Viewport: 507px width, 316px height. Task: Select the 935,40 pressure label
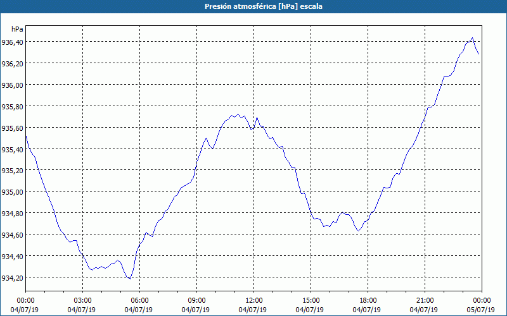(12, 149)
